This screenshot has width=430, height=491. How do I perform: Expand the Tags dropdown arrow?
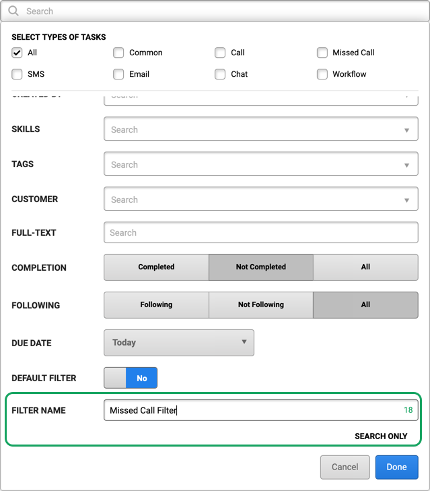406,165
